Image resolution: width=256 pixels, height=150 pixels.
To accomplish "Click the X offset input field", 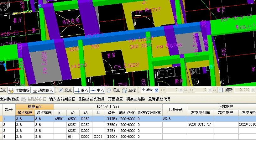I will point(172,90).
